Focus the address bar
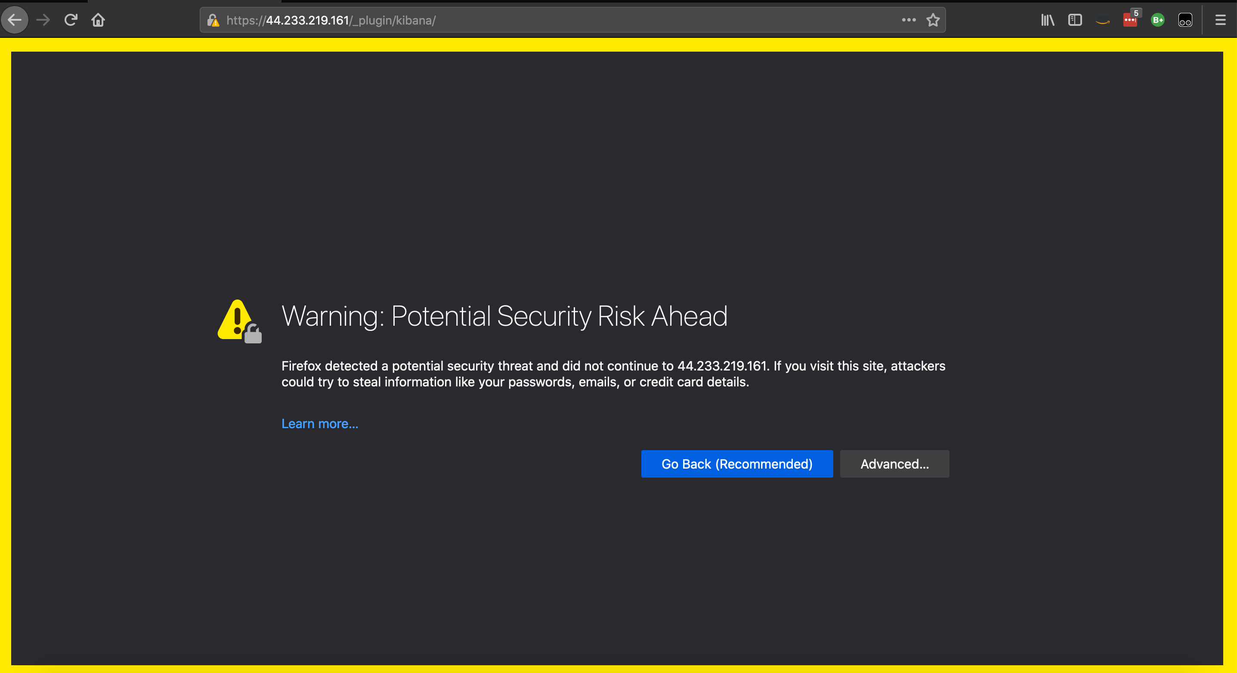This screenshot has height=673, width=1237. pos(576,20)
